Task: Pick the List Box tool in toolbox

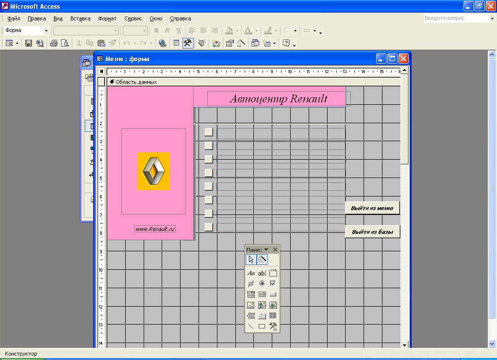Action: (x=262, y=295)
